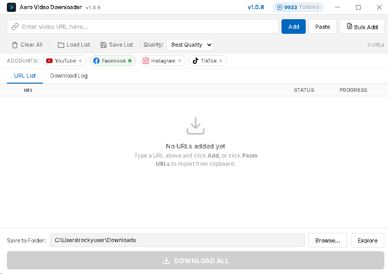Toggle the YouTube account status dot

click(80, 61)
